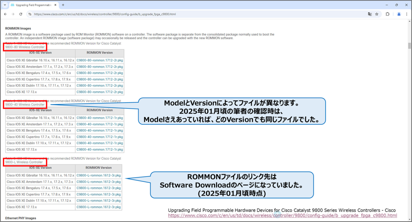Open C9800-80-rommon link in Dublin row

click(100, 86)
